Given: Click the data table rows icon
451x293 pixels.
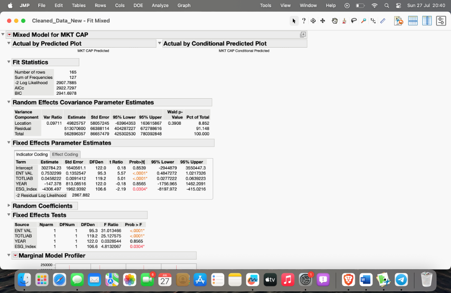Looking at the screenshot, I should (x=413, y=21).
